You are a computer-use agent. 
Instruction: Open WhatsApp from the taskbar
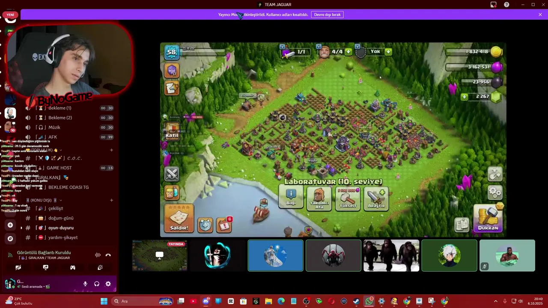click(369, 301)
